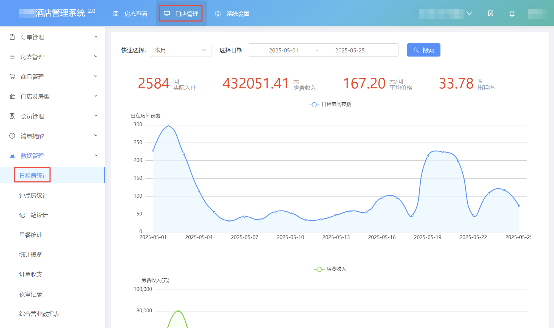Expand the 会员管理 menu chevron
The image size is (554, 328).
click(96, 116)
